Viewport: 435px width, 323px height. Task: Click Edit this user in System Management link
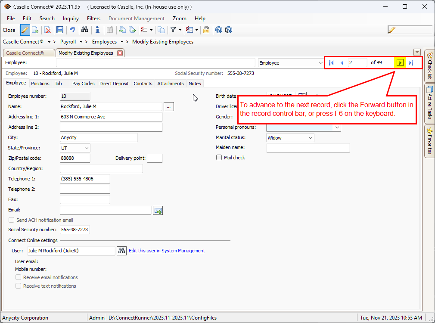coord(167,251)
